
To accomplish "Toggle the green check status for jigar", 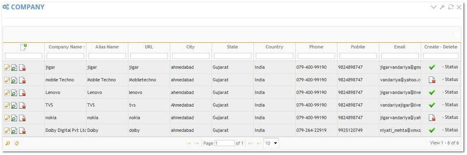I will tap(432, 67).
